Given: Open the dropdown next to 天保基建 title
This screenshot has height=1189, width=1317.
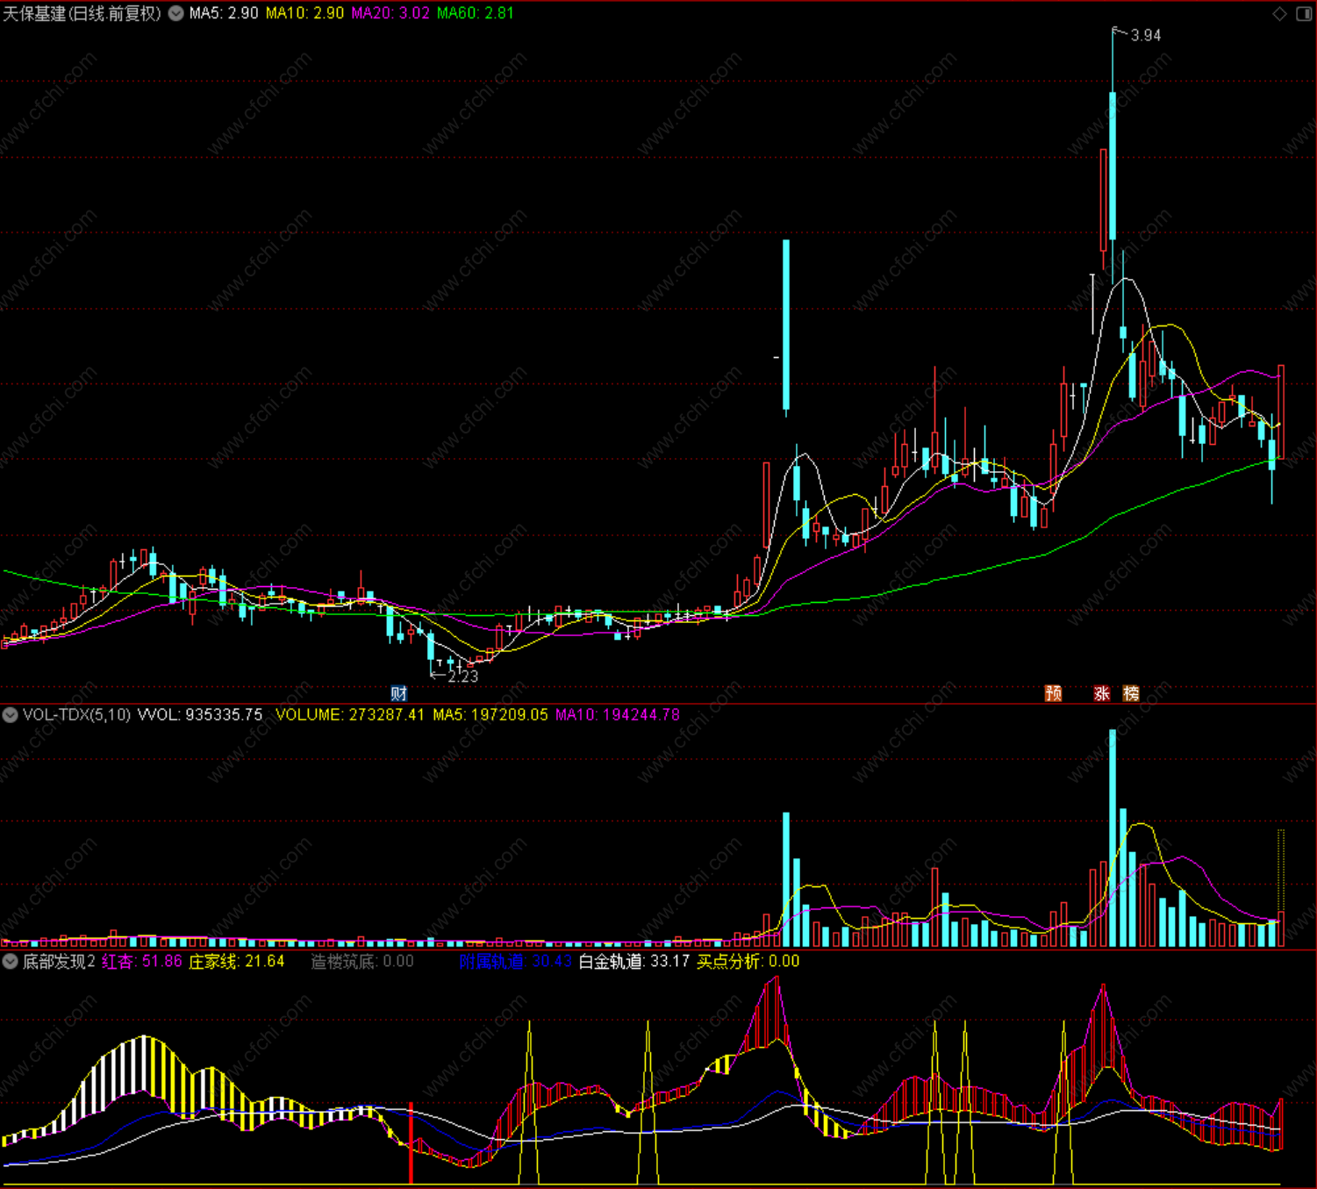Looking at the screenshot, I should [x=176, y=13].
